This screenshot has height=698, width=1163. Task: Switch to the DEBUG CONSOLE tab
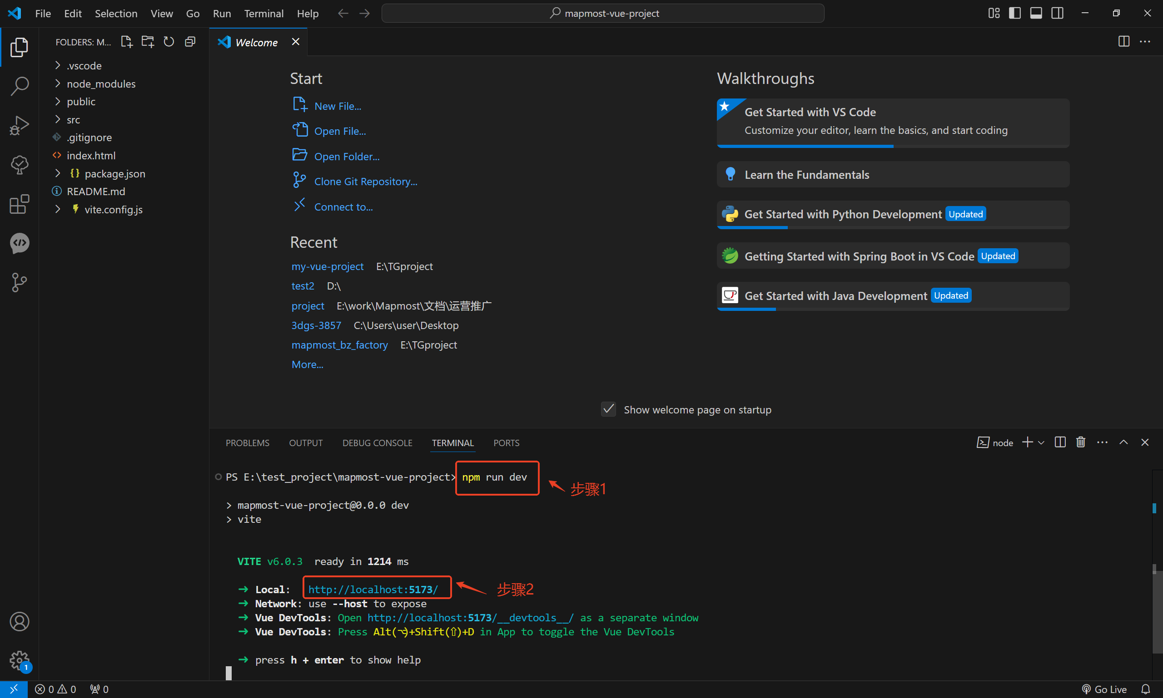coord(377,442)
